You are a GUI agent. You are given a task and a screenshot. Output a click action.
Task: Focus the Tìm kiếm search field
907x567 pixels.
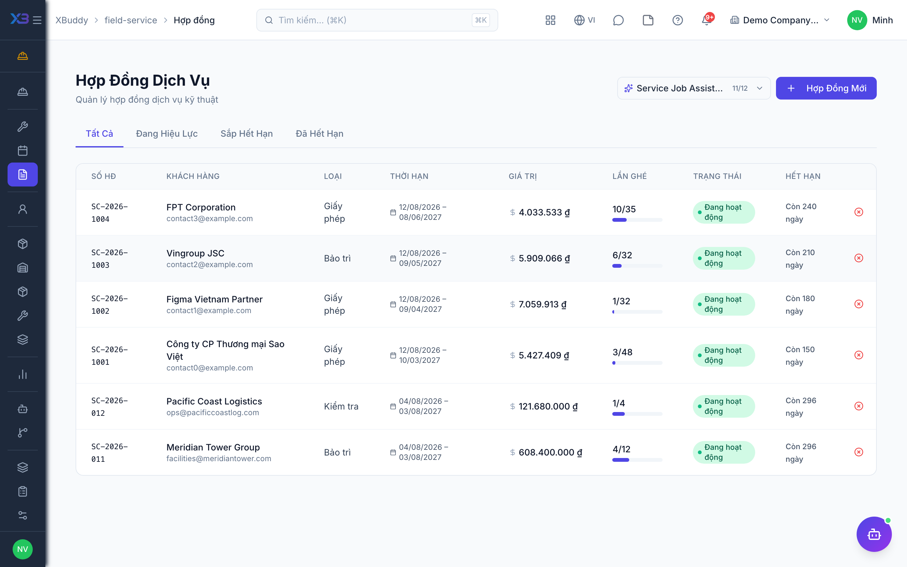(377, 20)
